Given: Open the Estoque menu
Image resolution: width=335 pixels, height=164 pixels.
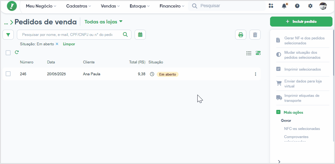Looking at the screenshot, I should point(140,6).
